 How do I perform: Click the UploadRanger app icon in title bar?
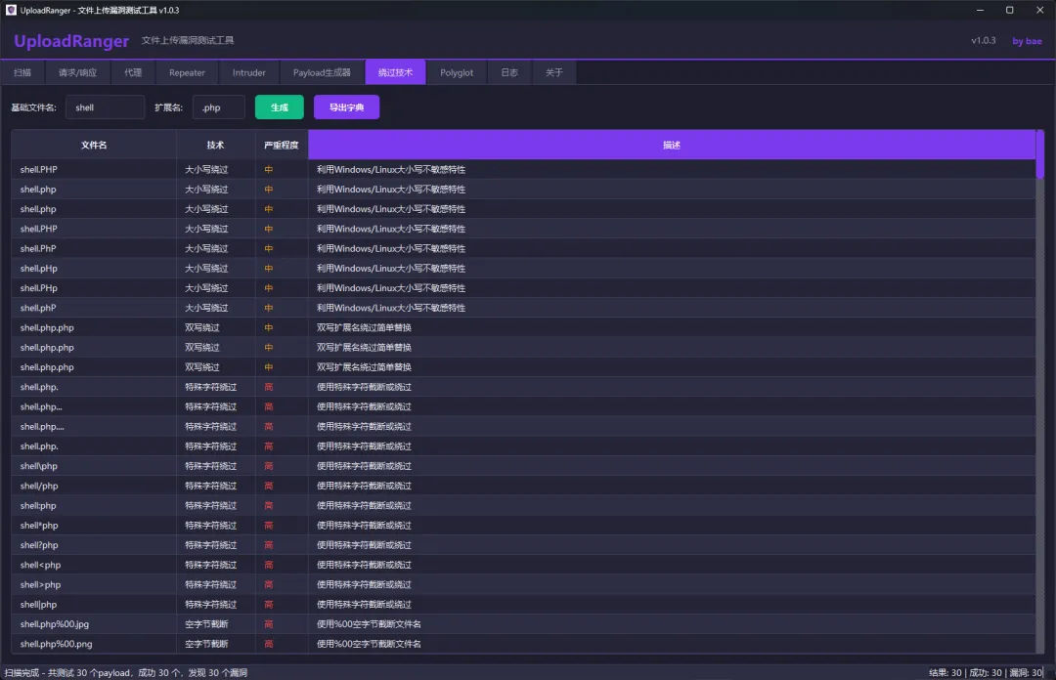point(11,10)
